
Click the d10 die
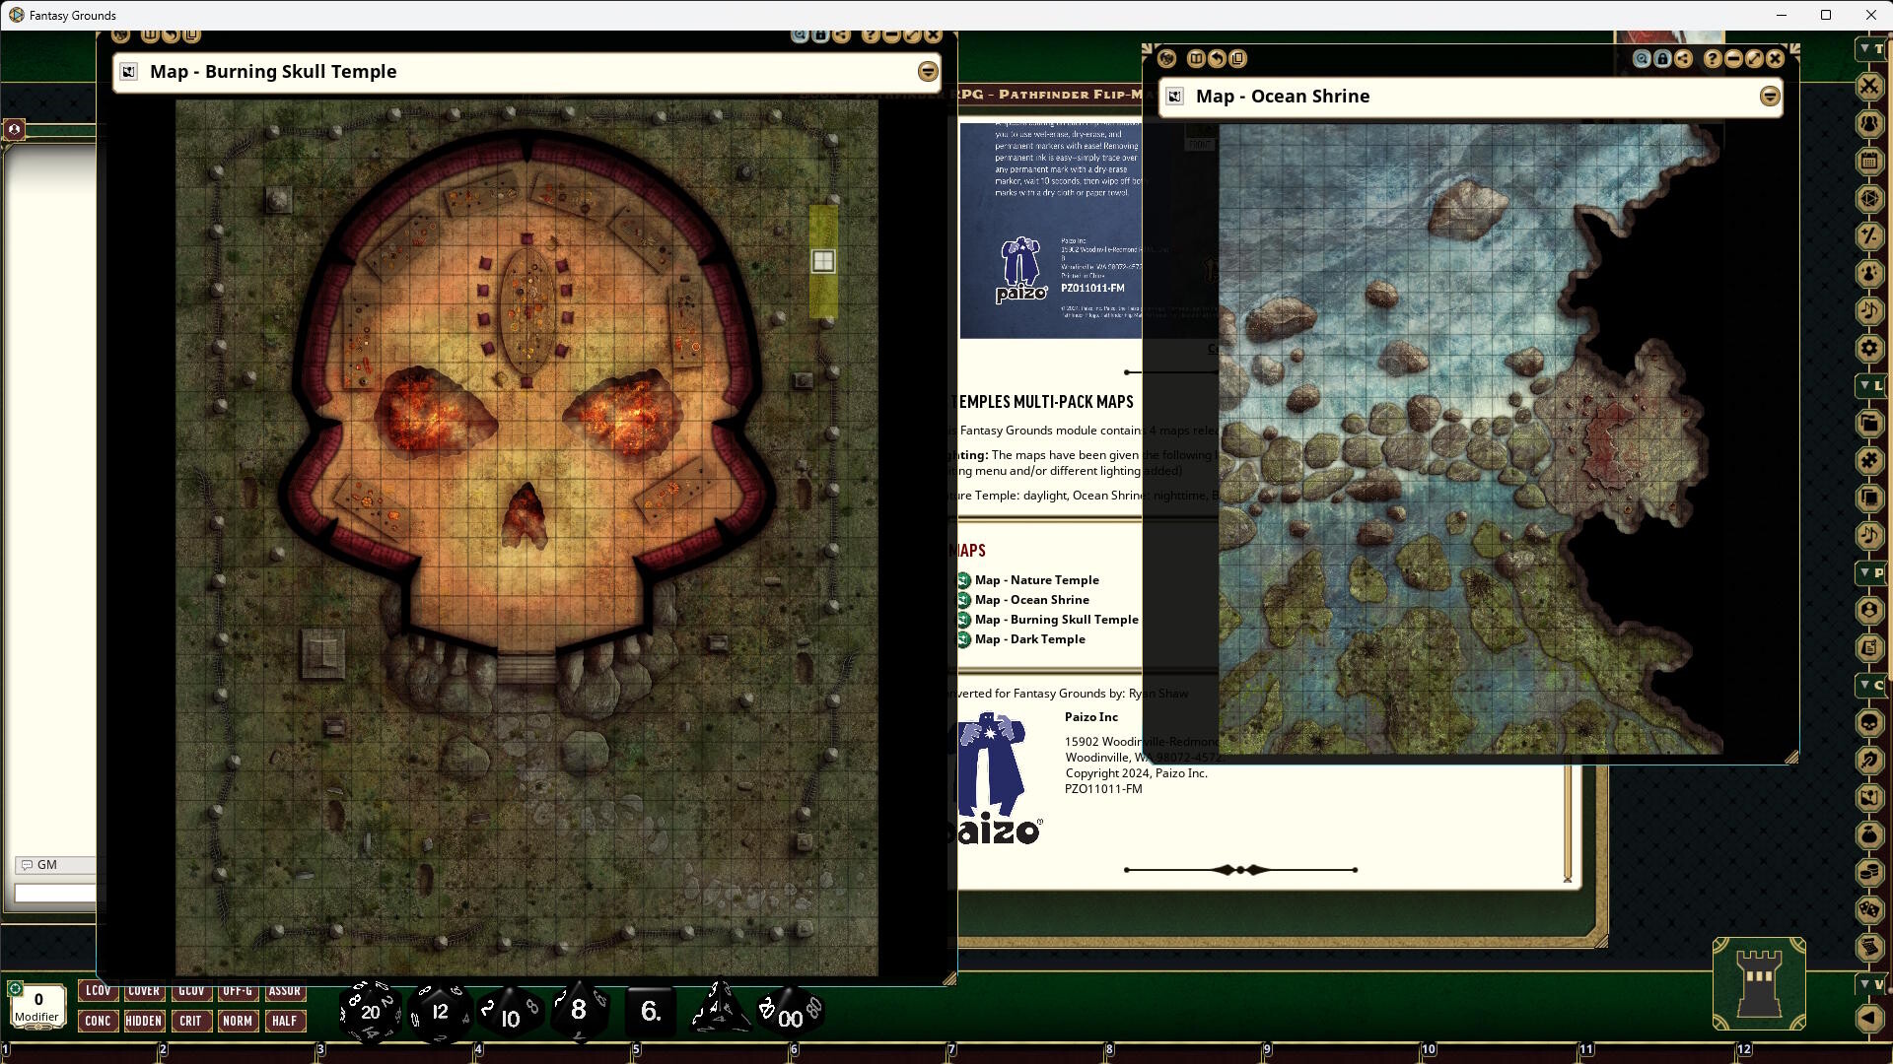510,1013
